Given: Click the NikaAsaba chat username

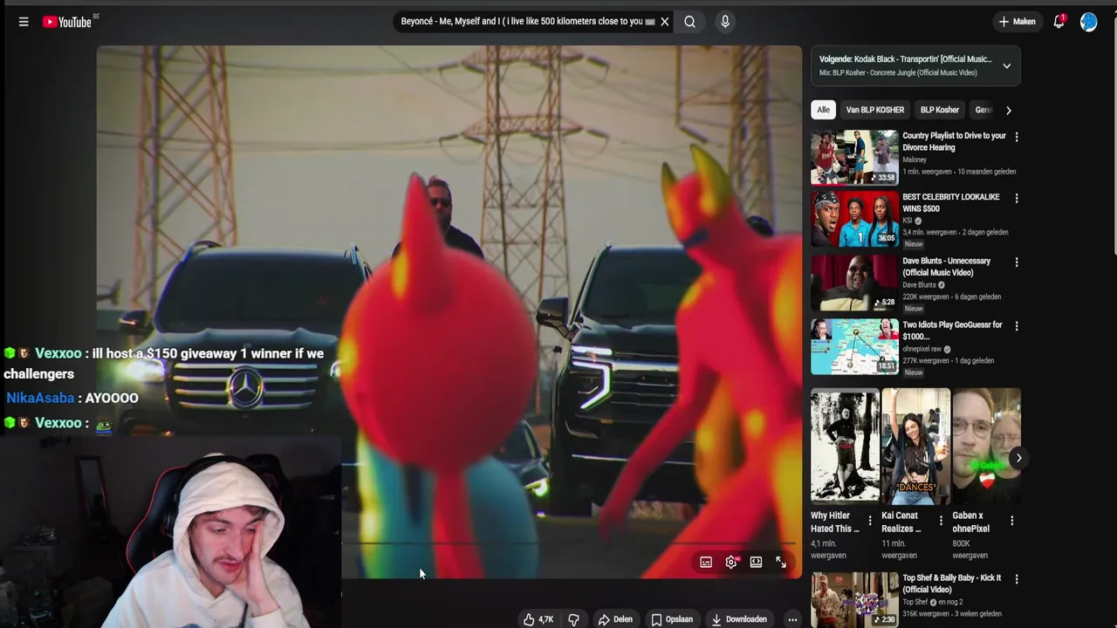Looking at the screenshot, I should (40, 398).
